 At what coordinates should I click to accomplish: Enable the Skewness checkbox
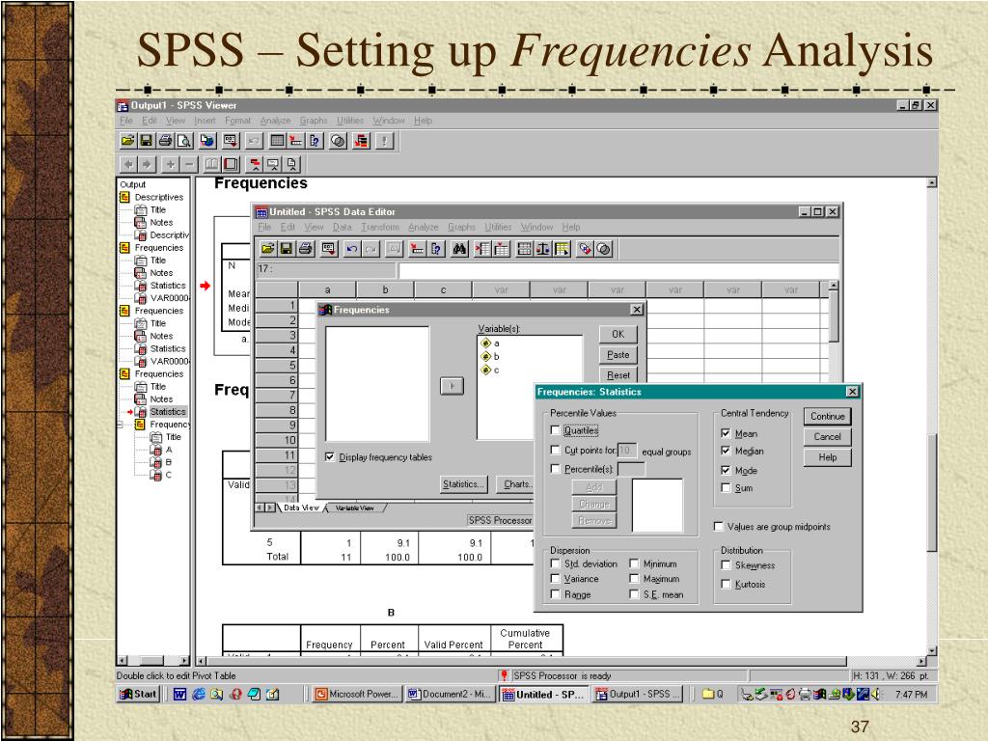(x=726, y=565)
